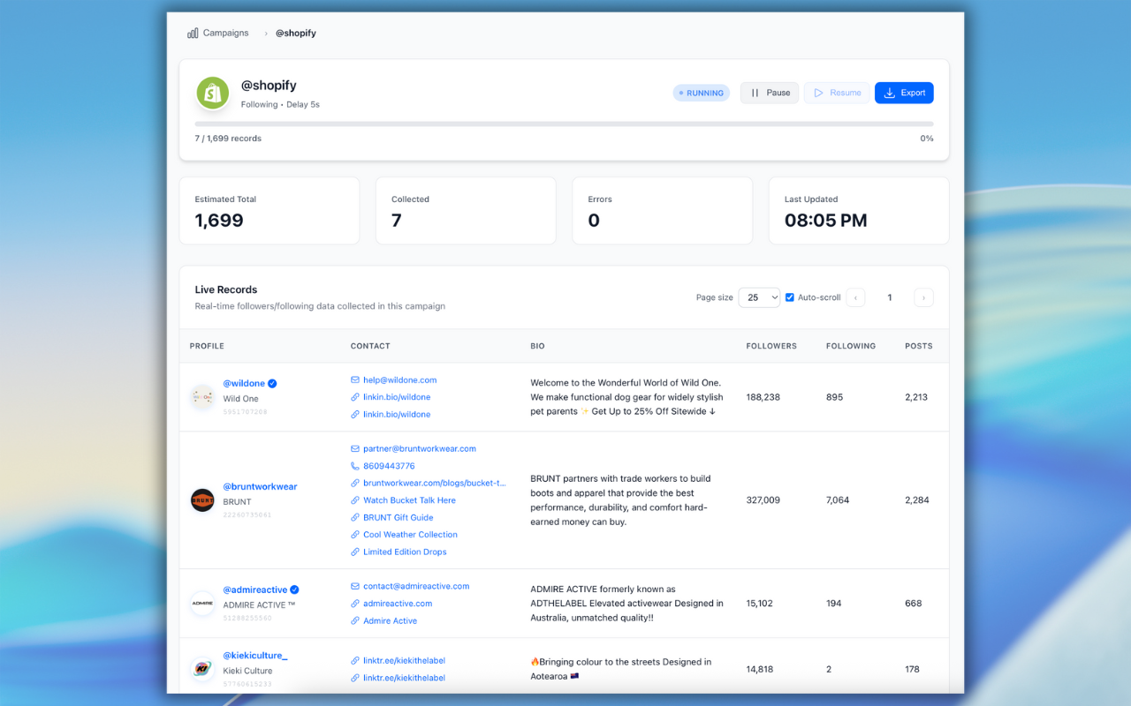Image resolution: width=1131 pixels, height=706 pixels.
Task: Click the link icon beside bruntworkwear.com/blogs
Action: 355,484
